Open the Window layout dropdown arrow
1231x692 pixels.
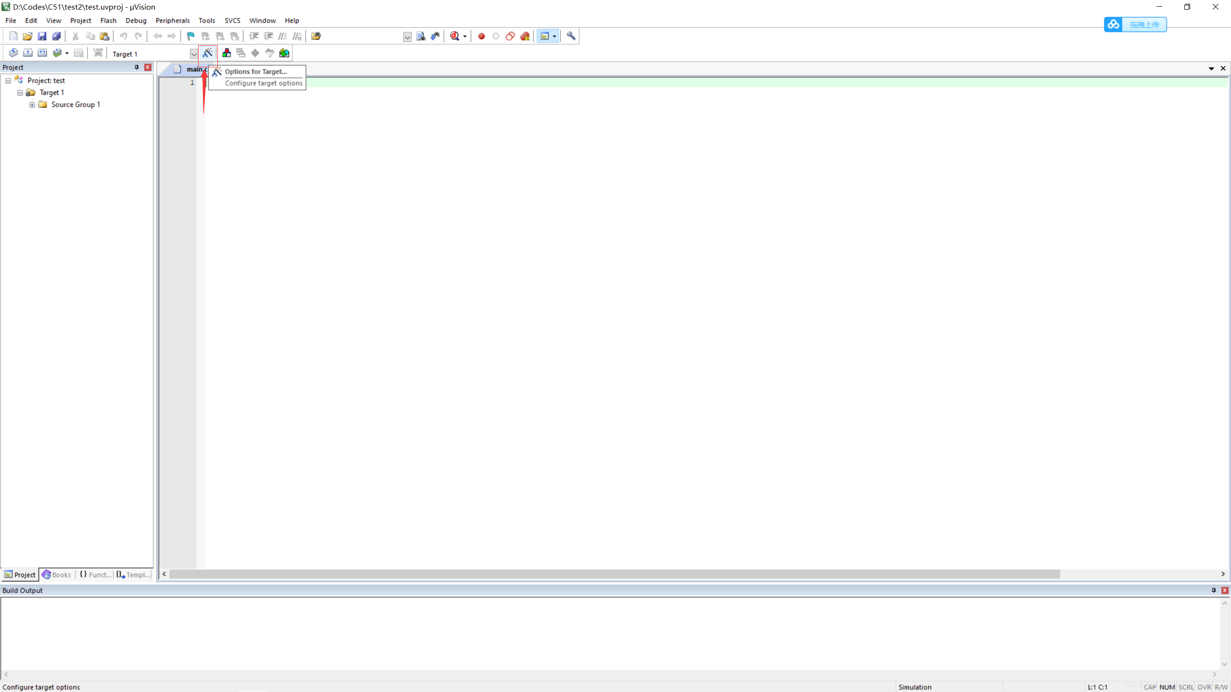554,36
